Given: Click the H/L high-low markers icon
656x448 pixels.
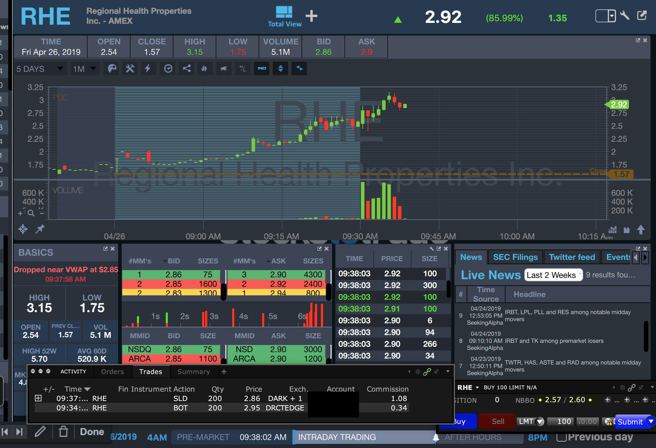Looking at the screenshot, I should [242, 69].
